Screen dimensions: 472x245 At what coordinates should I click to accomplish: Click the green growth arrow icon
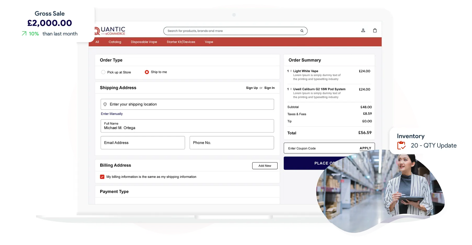point(24,34)
